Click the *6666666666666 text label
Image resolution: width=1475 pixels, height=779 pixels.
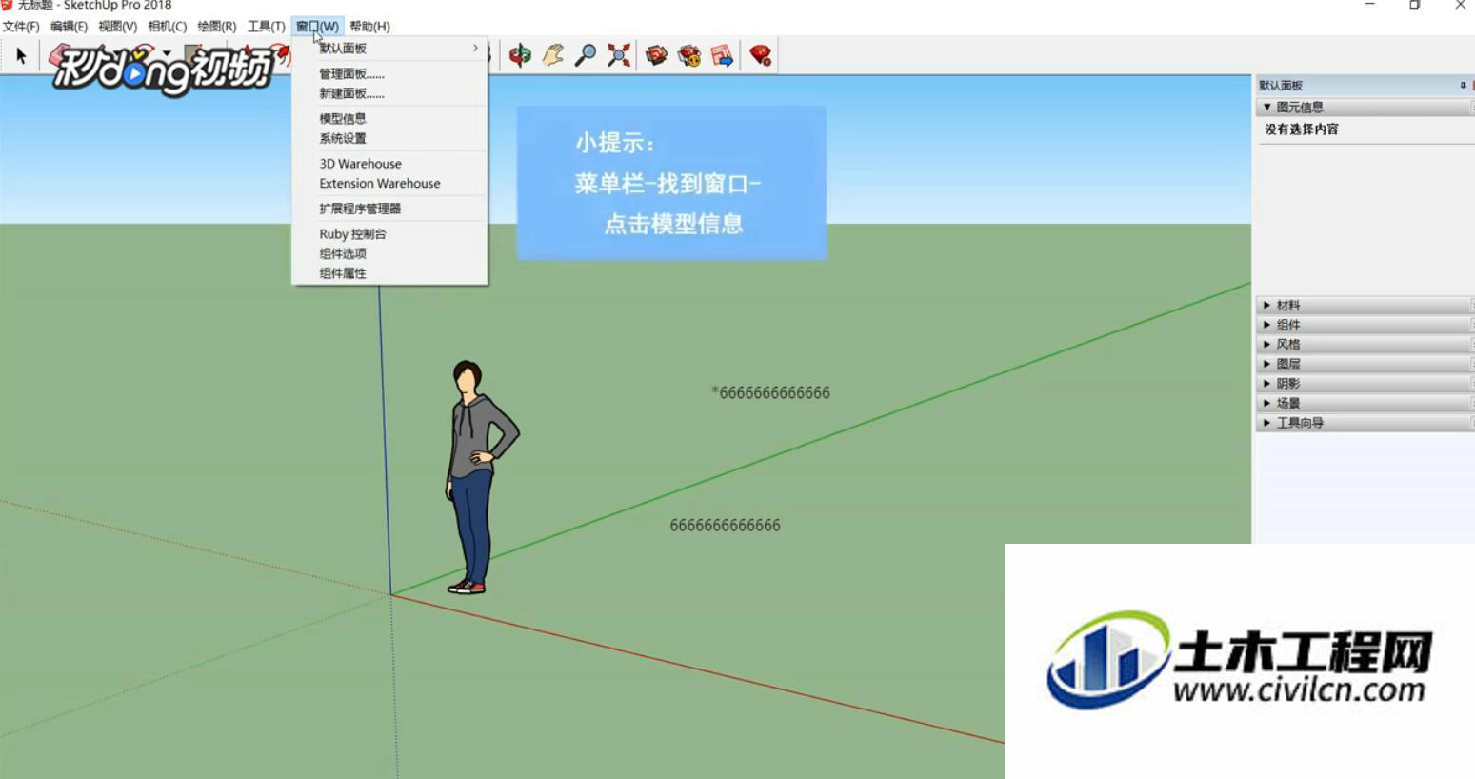pos(770,392)
